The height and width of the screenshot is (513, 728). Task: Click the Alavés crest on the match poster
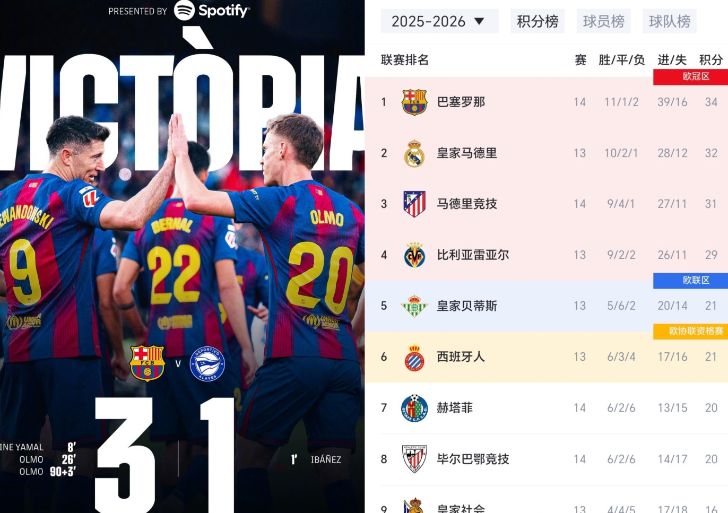pos(207,363)
